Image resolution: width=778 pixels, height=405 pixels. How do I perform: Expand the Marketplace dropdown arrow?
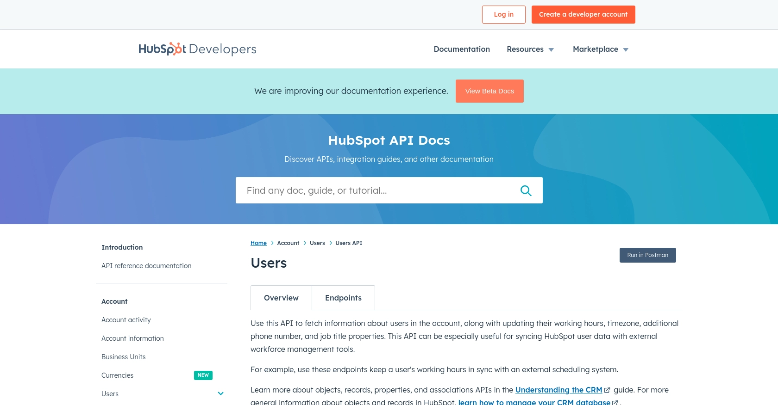pyautogui.click(x=626, y=50)
